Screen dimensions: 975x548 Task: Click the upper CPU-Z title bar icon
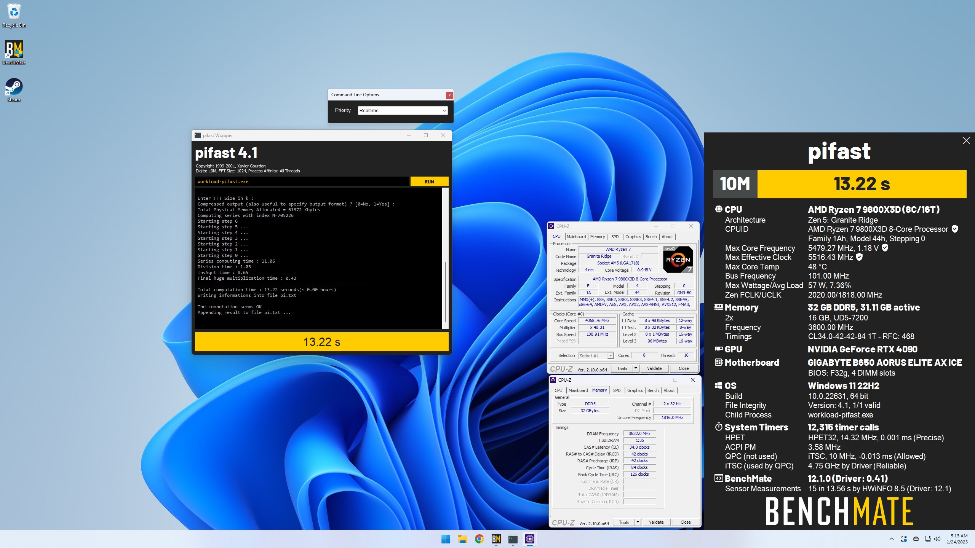(551, 226)
